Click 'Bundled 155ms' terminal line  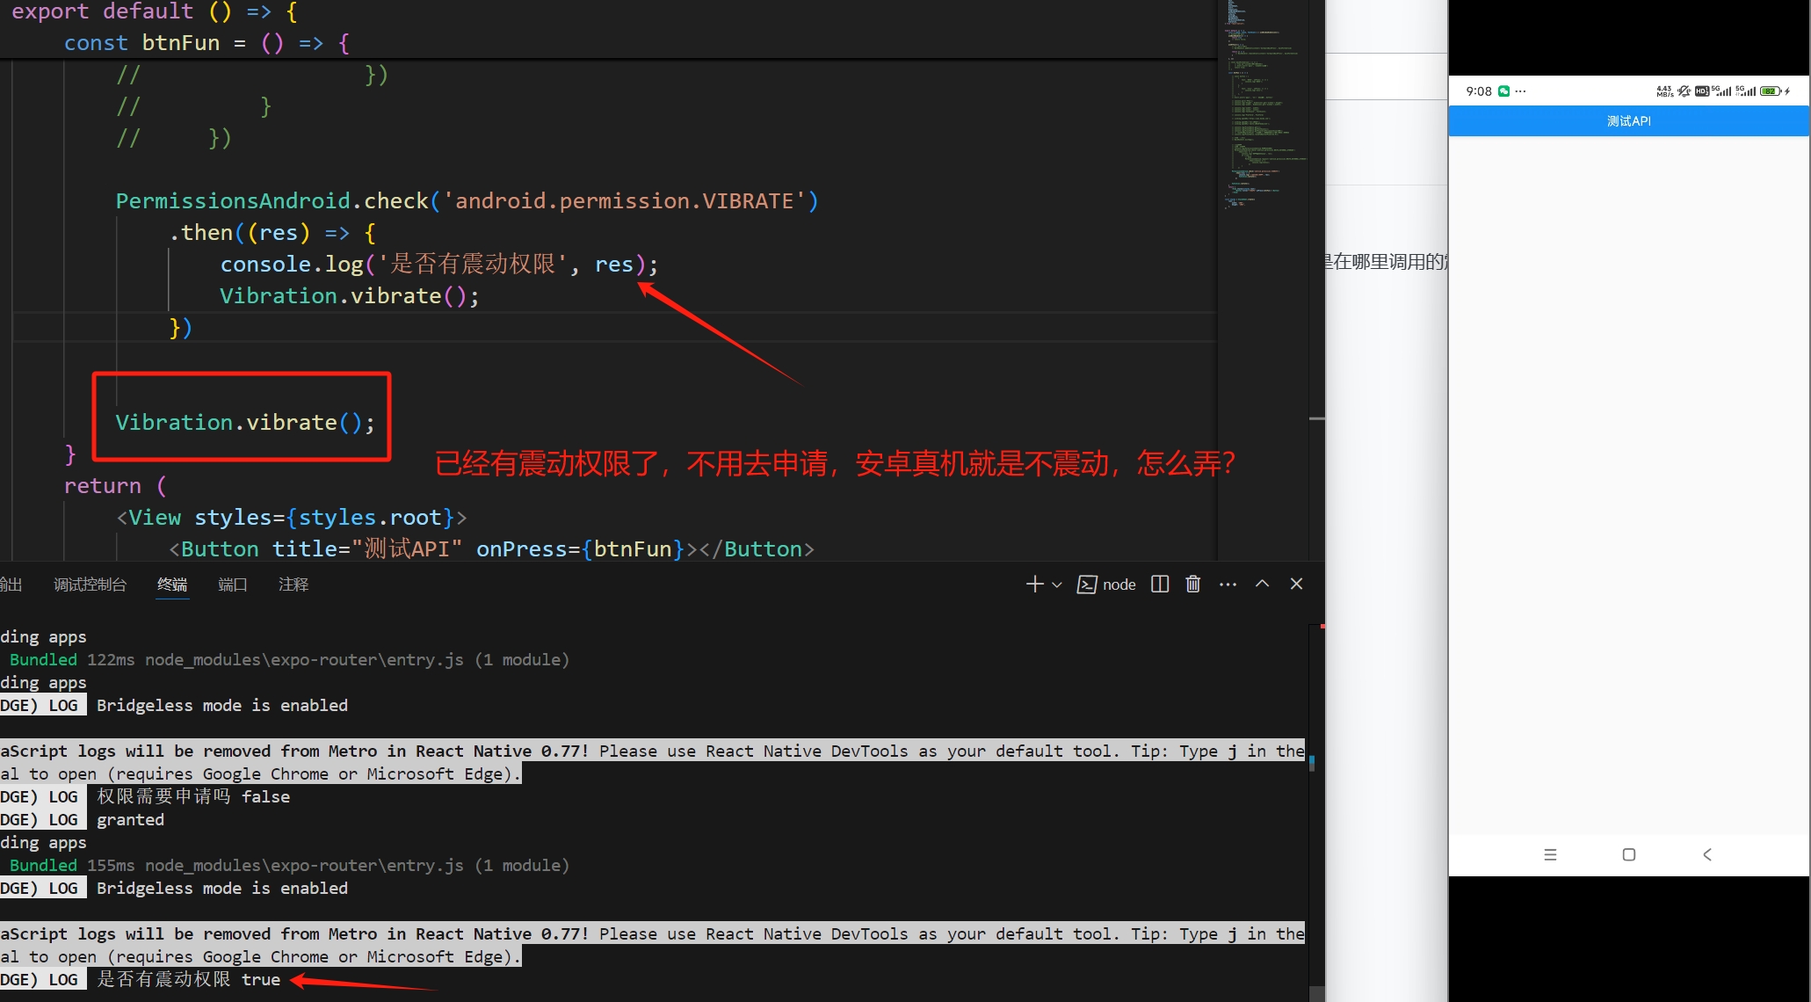pyautogui.click(x=289, y=865)
